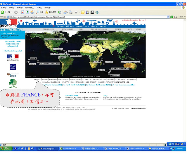The image size is (187, 155).
Task: Click the yellow note Discuss toolbar icon
Action: tap(83, 12)
